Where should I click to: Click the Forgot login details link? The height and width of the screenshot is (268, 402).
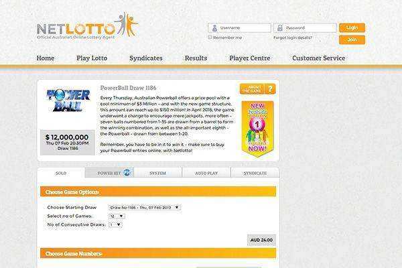[x=293, y=38]
